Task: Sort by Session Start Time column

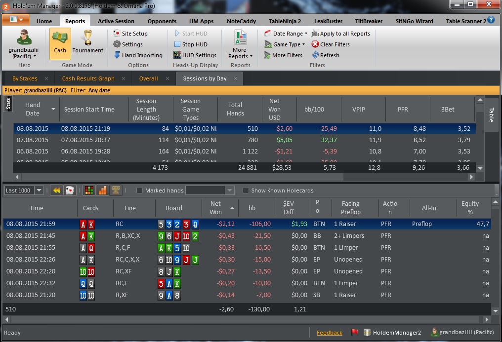Action: [x=89, y=110]
